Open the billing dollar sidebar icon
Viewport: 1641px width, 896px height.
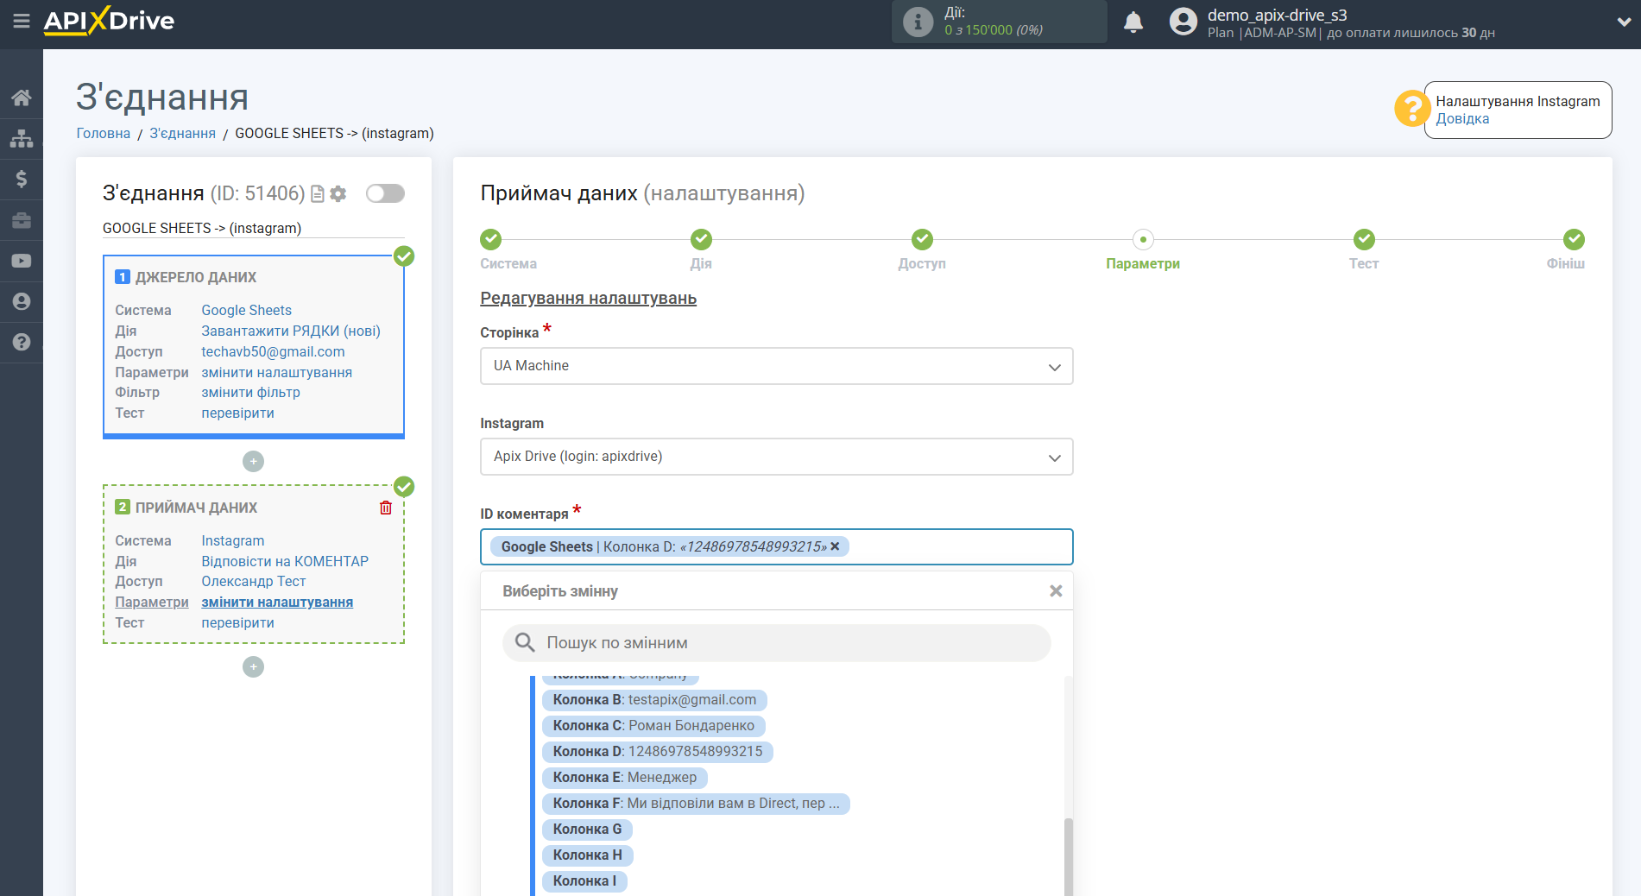tap(22, 179)
